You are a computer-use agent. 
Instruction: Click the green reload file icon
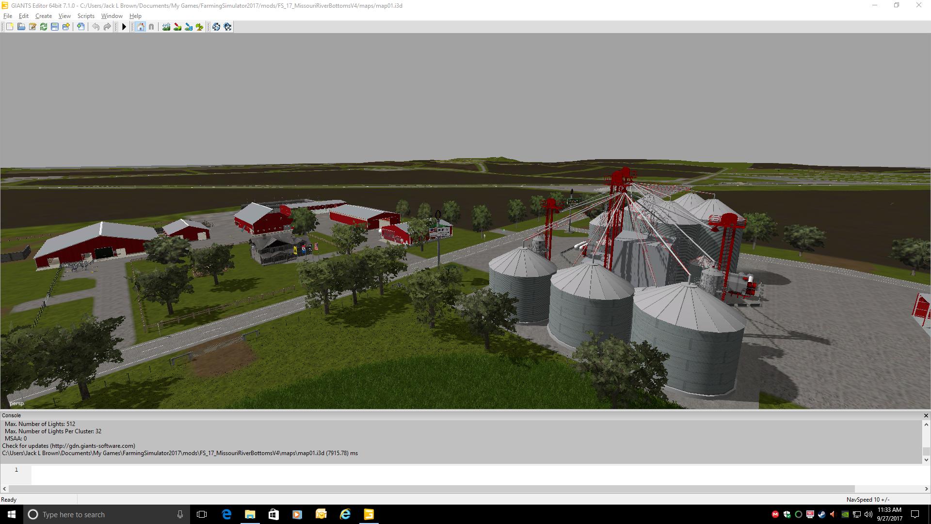click(x=44, y=27)
